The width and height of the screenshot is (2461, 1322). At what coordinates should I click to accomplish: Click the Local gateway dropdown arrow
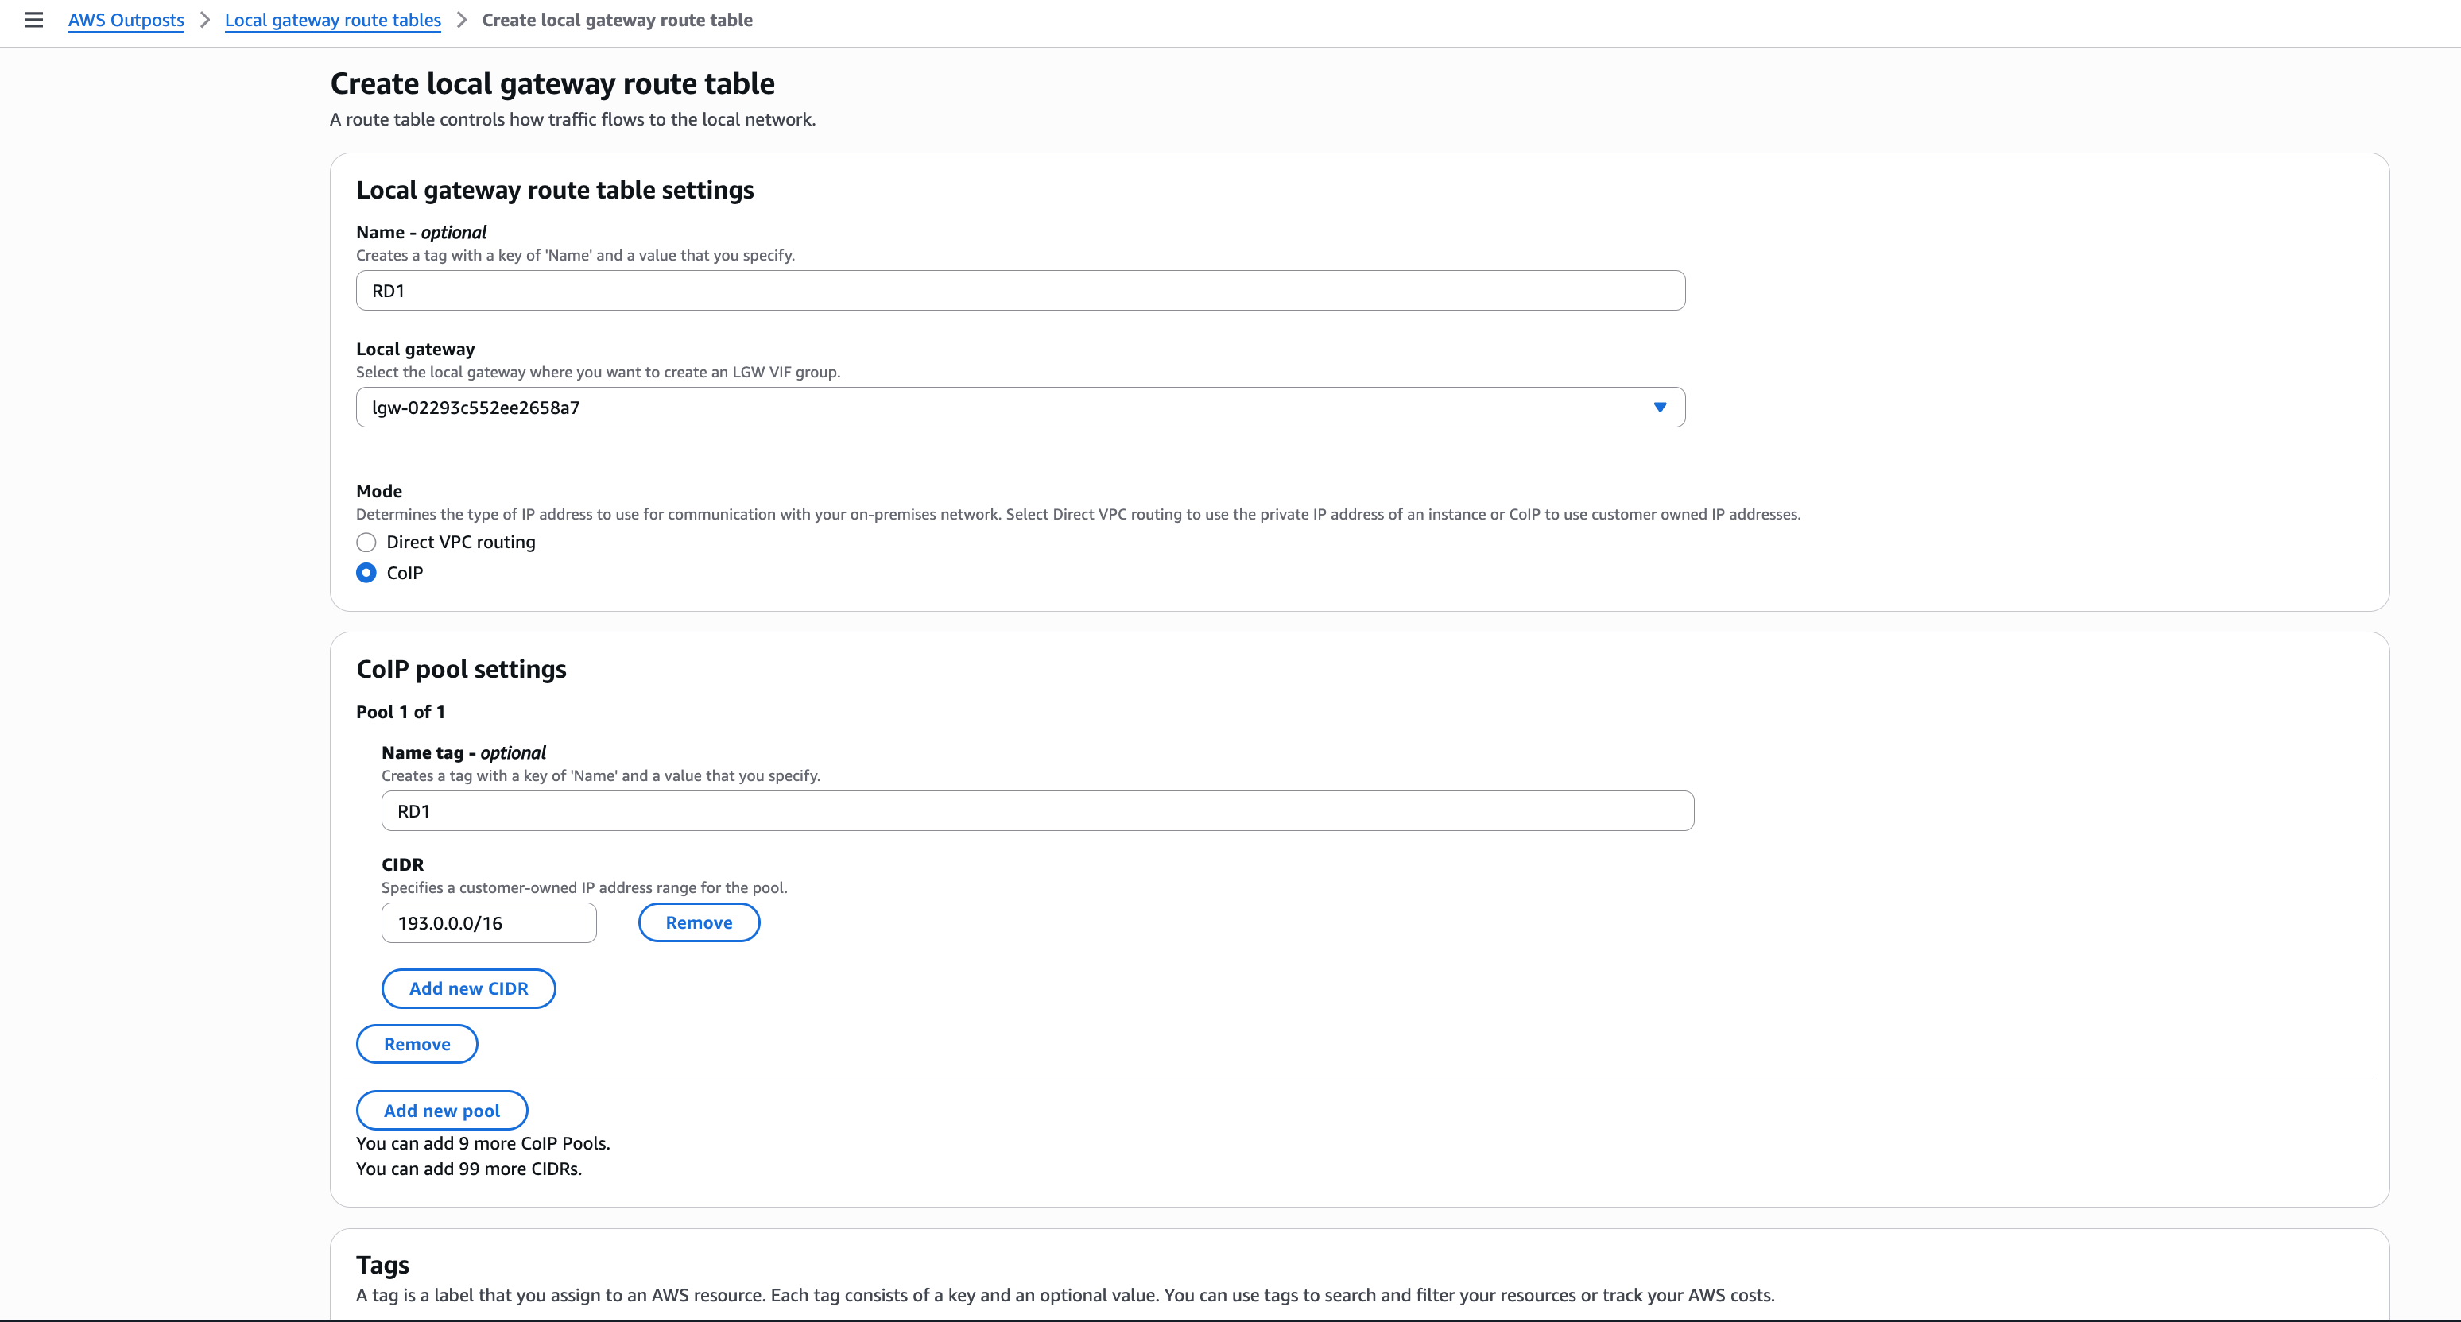pos(1660,408)
